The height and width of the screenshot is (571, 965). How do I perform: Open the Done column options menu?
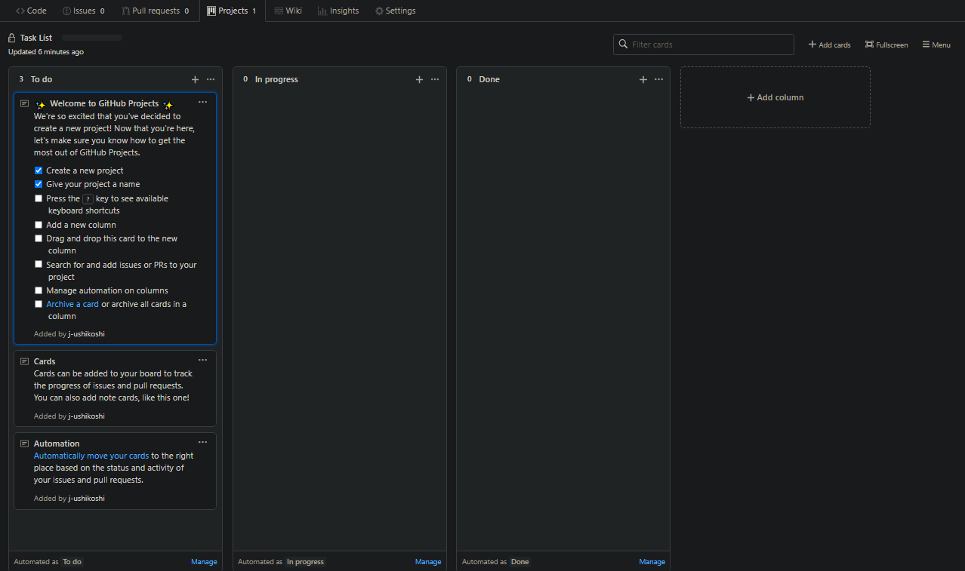(658, 79)
